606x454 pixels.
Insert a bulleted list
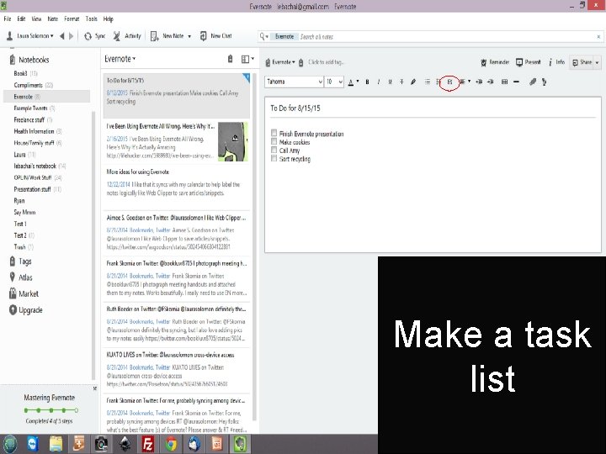point(427,82)
